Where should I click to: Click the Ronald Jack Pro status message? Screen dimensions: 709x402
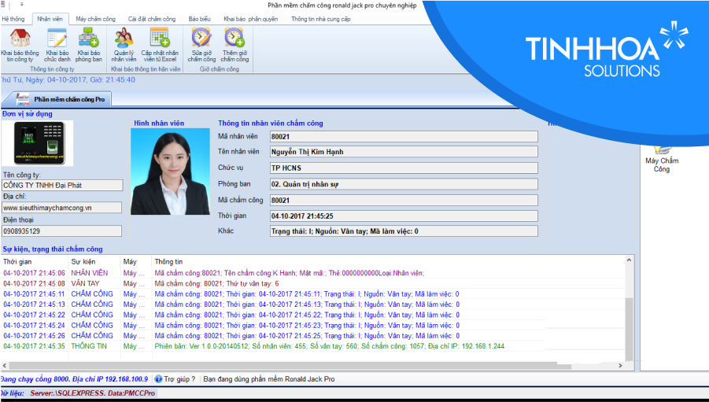(269, 379)
